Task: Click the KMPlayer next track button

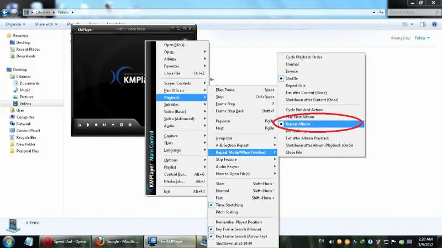Action: (x=104, y=125)
